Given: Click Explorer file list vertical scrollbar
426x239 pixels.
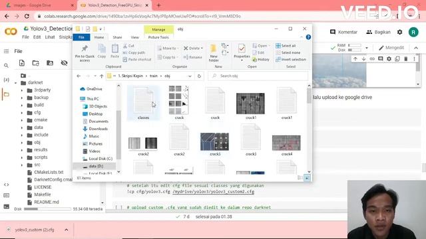Looking at the screenshot, I should pyautogui.click(x=309, y=96).
